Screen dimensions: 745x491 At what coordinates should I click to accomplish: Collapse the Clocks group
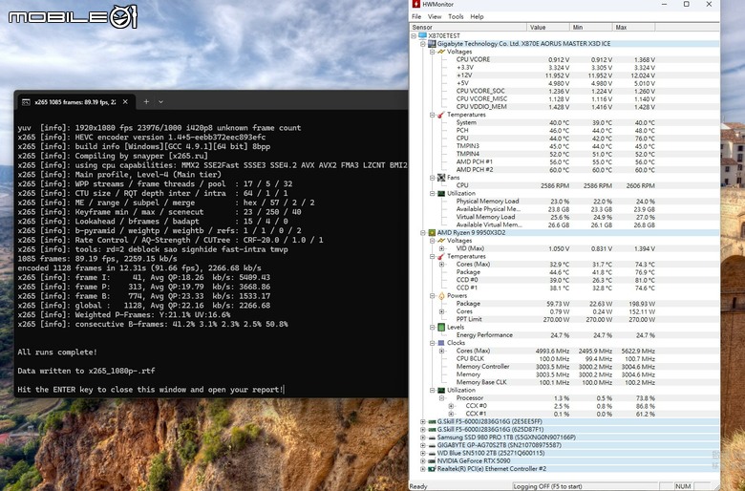433,343
